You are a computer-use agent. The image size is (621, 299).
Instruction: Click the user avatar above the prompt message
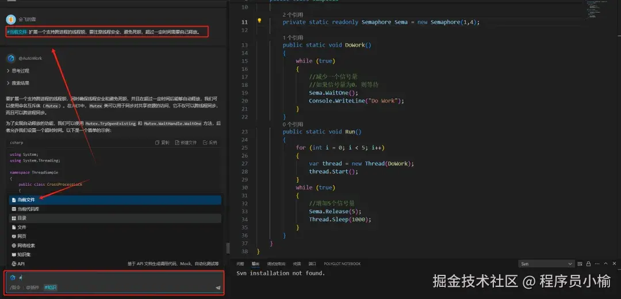point(11,19)
